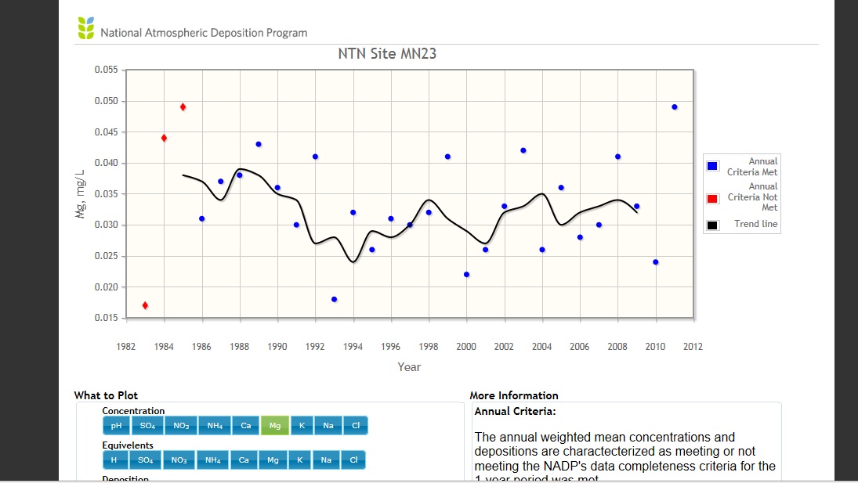Select Cl equivalents button
Viewport: 858px width, 483px height.
353,460
